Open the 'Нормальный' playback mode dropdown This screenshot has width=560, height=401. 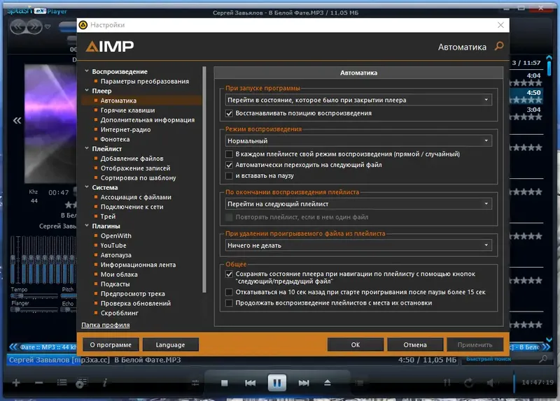(x=358, y=141)
